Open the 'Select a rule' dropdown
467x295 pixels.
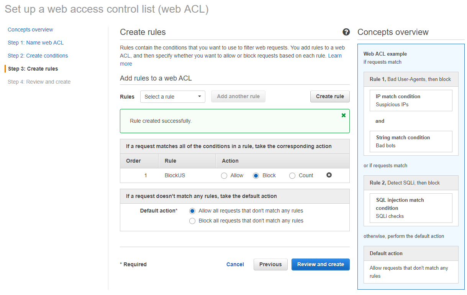tap(172, 97)
